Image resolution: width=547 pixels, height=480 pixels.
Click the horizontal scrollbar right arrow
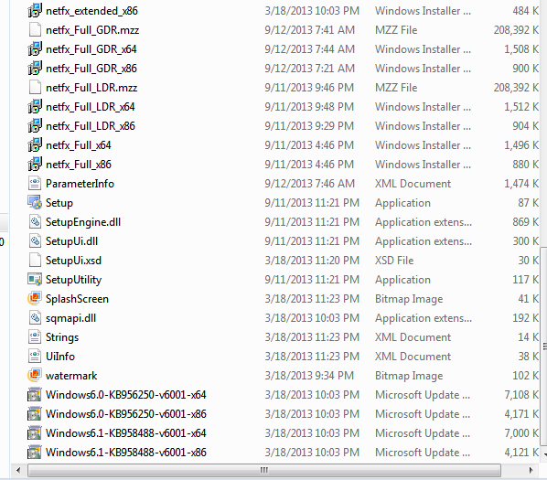531,470
